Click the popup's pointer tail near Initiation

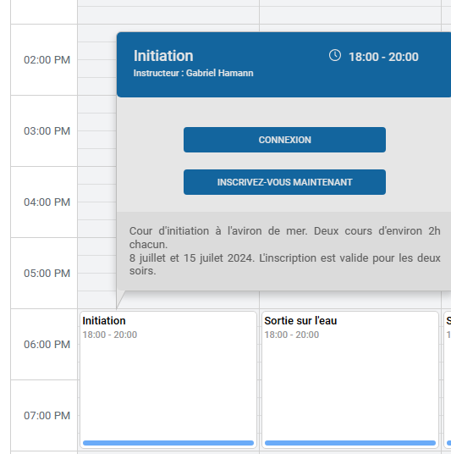(x=120, y=299)
